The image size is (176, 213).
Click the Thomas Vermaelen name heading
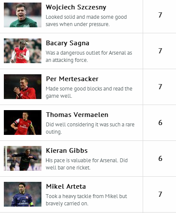coord(77,115)
